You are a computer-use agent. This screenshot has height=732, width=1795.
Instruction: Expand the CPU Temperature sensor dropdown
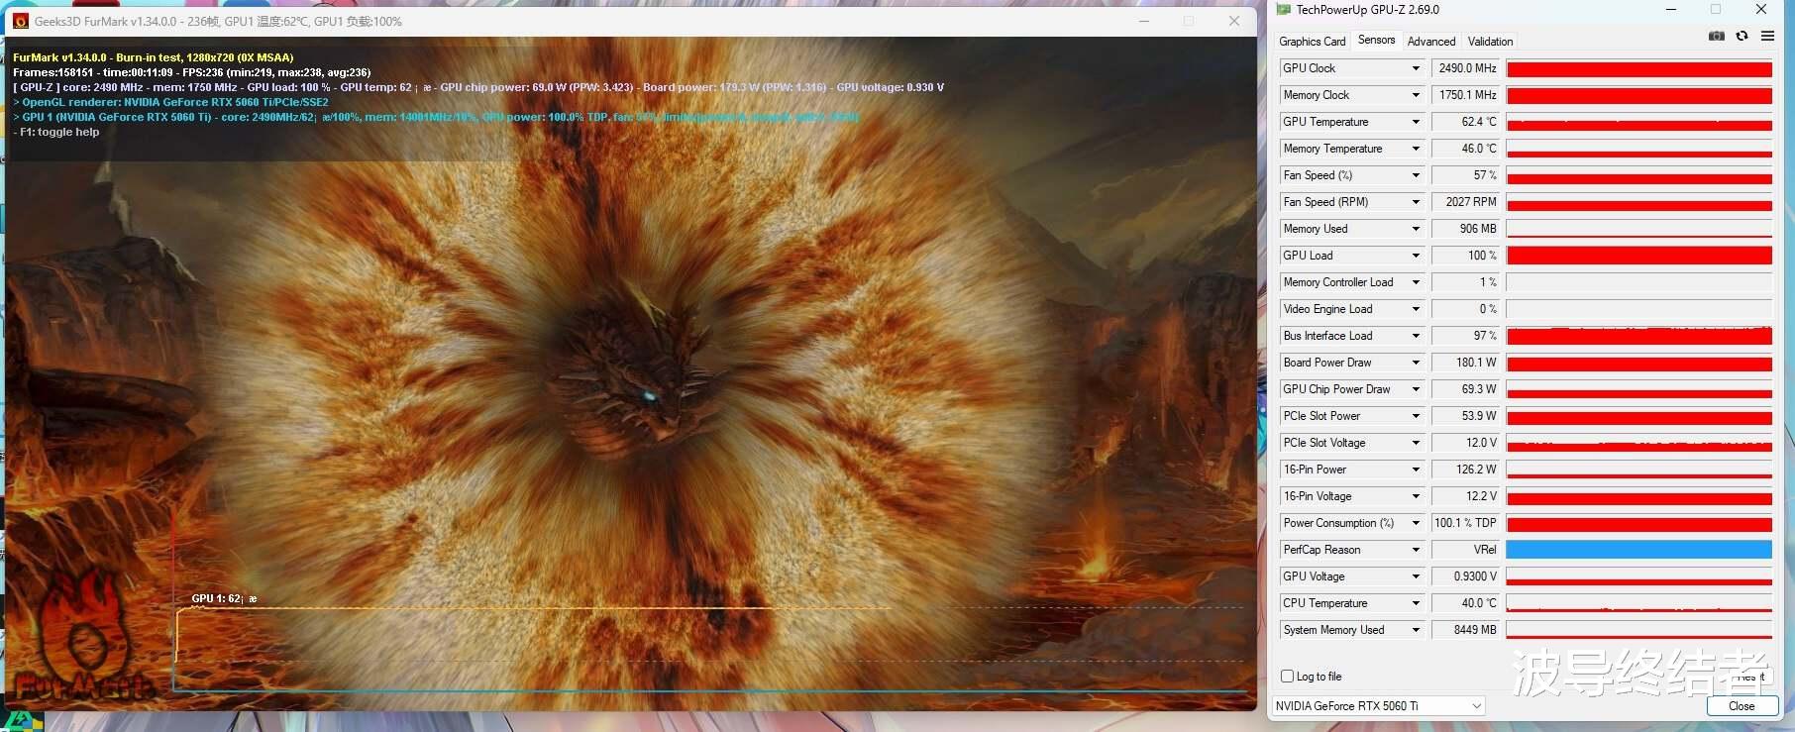[x=1416, y=603]
